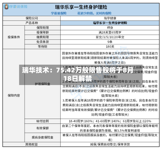The width and height of the screenshot is (162, 150).
Task: Select the 疾病身故保险金 label cell
Action: click(x=42, y=137)
